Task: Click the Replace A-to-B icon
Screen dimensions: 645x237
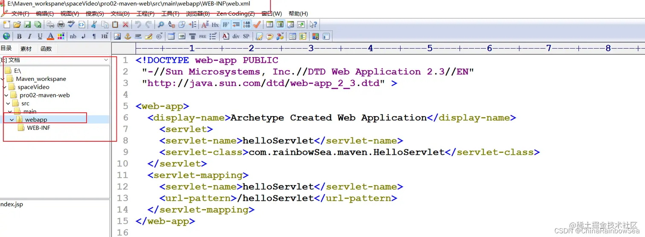Action: (171, 25)
